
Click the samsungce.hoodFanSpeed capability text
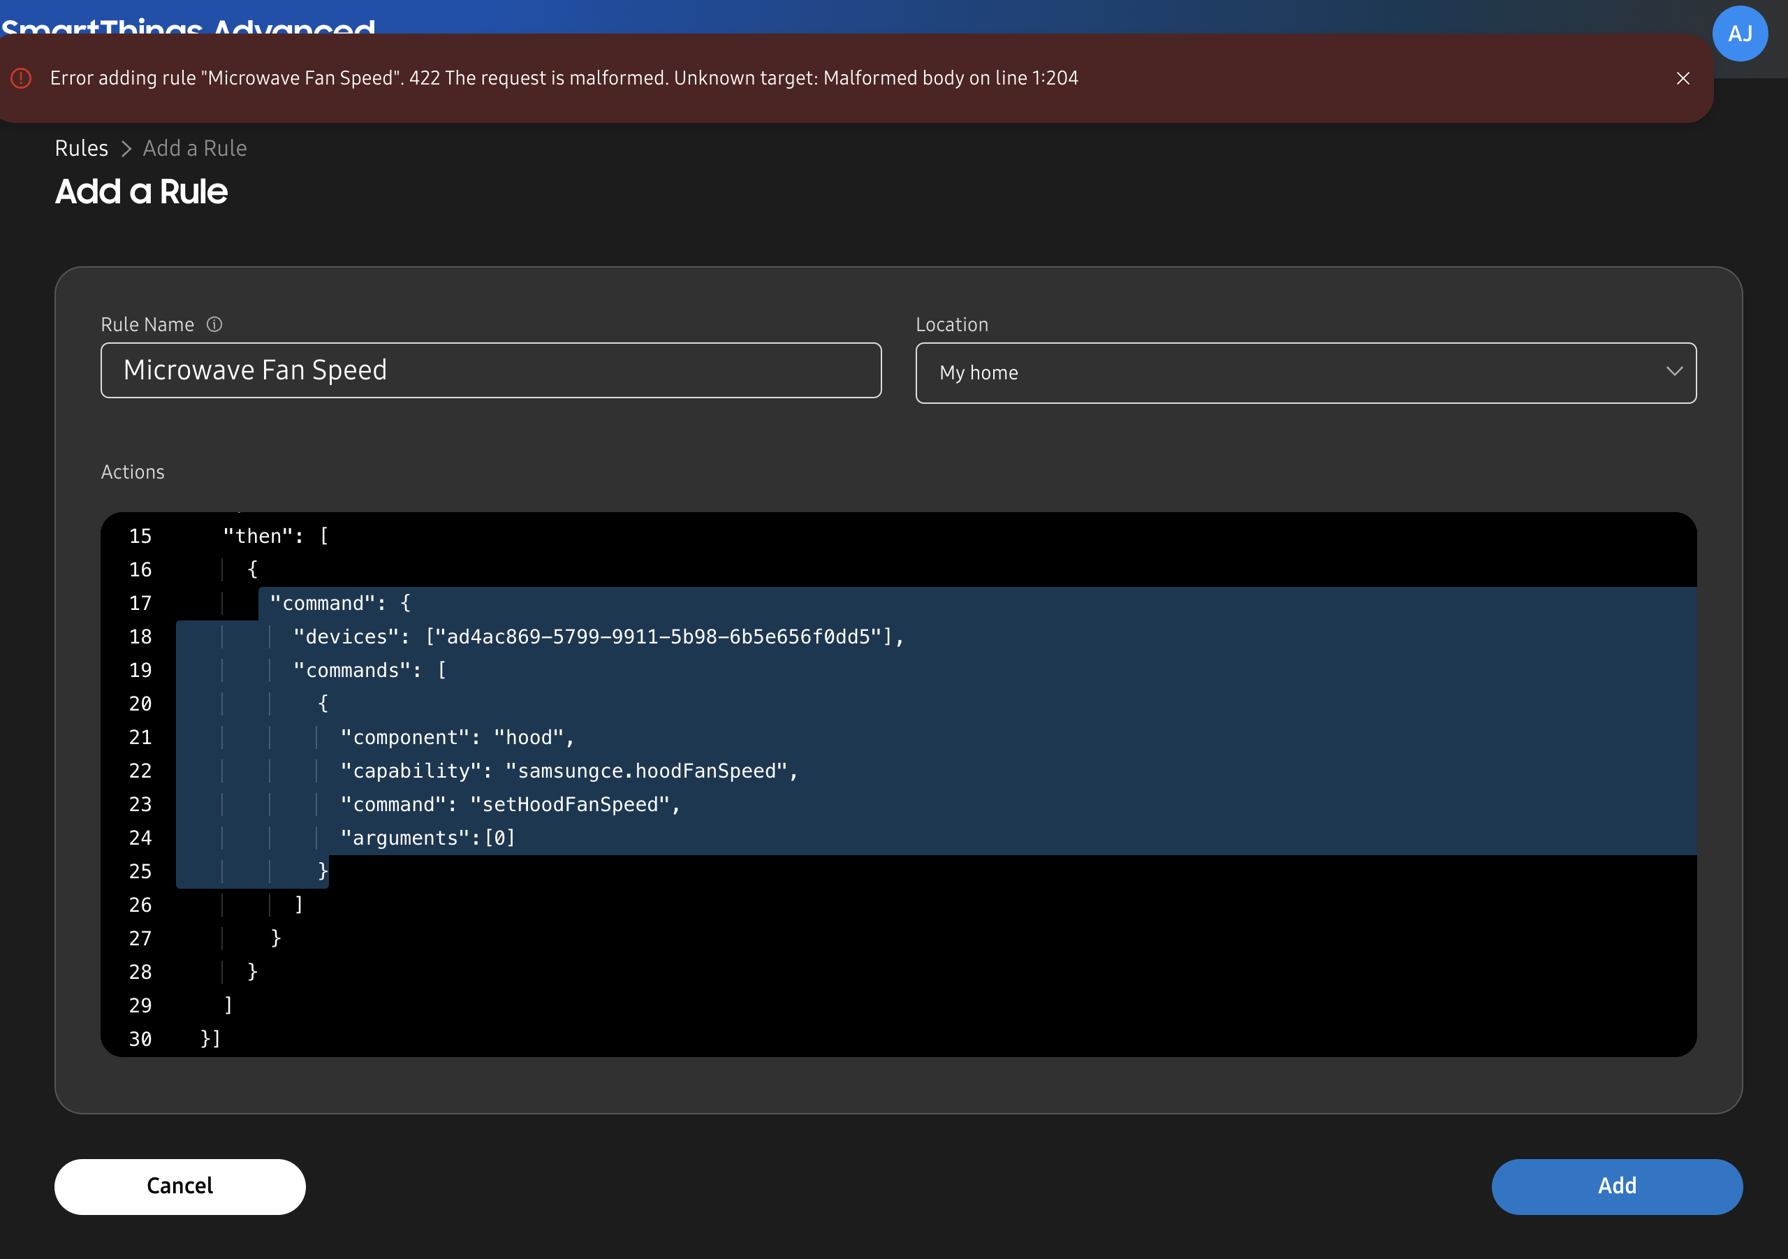tap(646, 771)
